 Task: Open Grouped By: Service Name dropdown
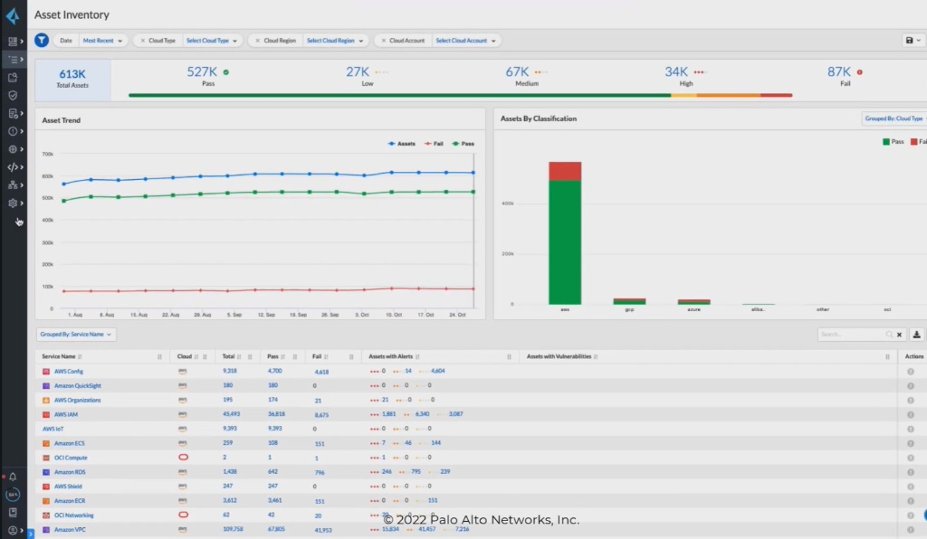tap(76, 334)
